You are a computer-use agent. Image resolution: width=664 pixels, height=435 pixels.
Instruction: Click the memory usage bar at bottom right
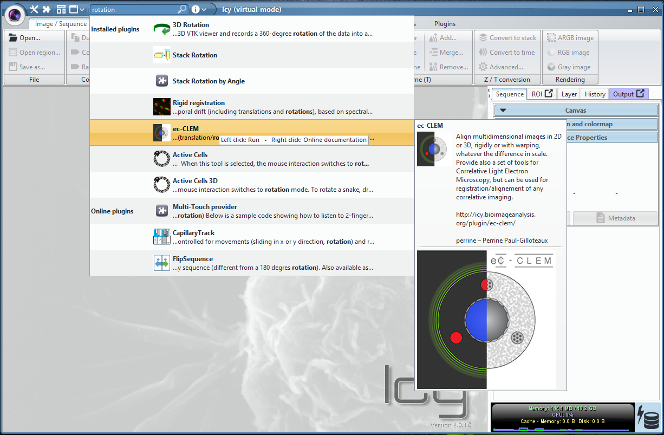click(x=562, y=408)
